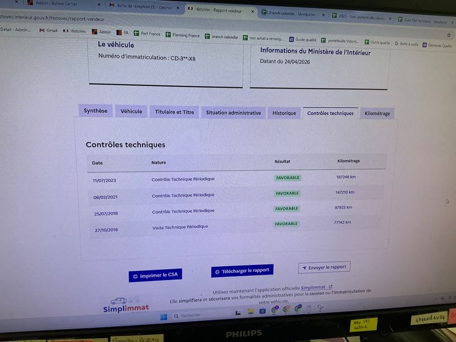Switch to Boîte de réception Gmail browser tab
Viewport: 456px width, 342px height.
(144, 6)
